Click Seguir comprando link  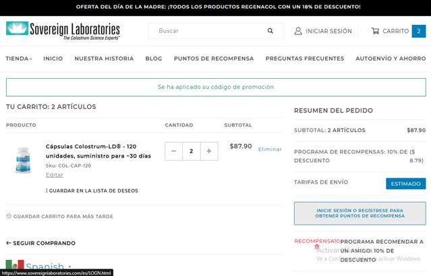click(45, 243)
